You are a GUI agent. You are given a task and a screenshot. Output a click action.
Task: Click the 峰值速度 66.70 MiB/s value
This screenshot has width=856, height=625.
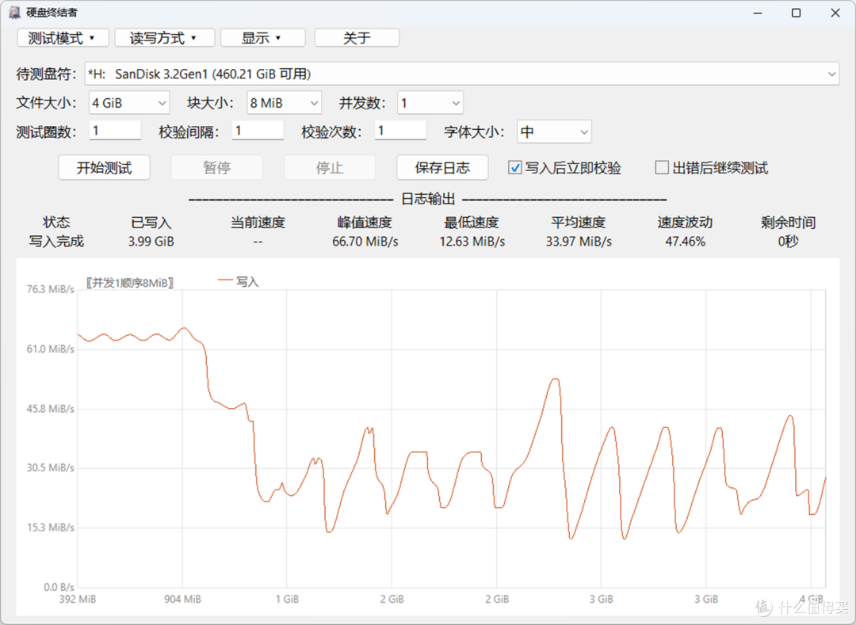[365, 242]
